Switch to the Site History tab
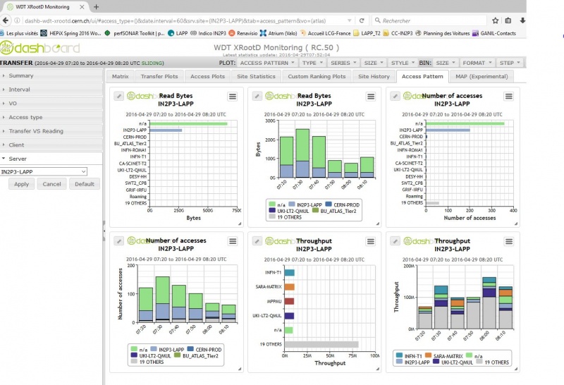Screen dimensions: 564x385 tap(374, 76)
